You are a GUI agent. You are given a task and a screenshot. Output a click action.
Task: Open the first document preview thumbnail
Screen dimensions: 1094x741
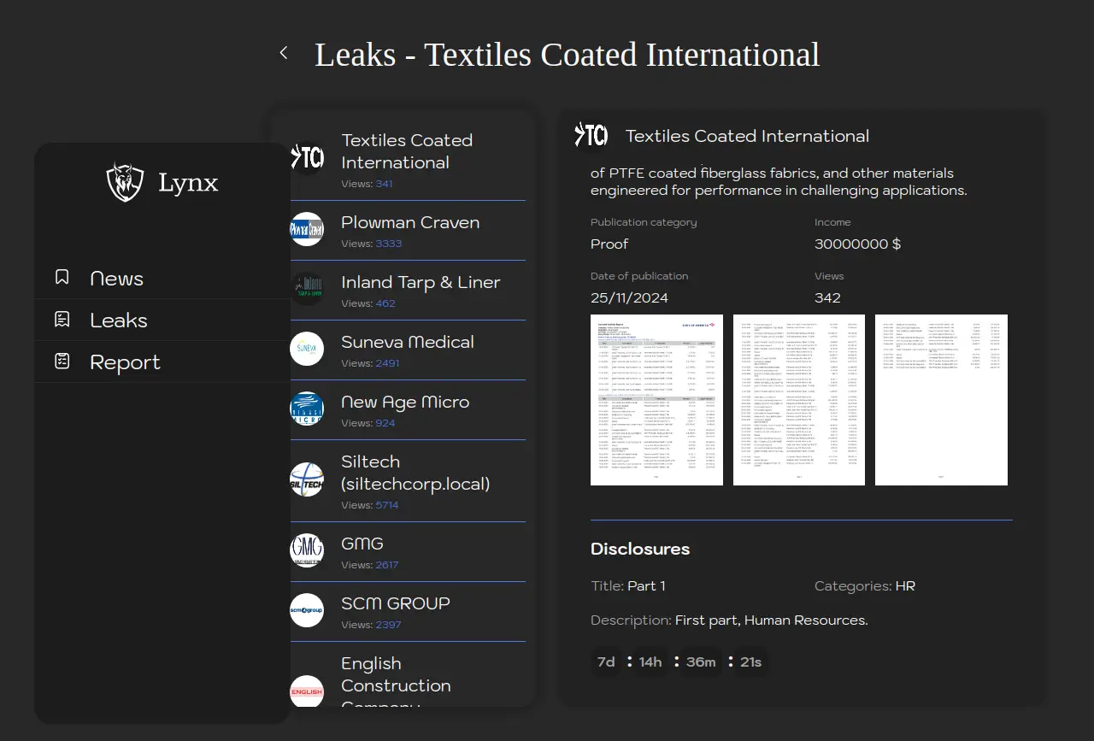656,400
